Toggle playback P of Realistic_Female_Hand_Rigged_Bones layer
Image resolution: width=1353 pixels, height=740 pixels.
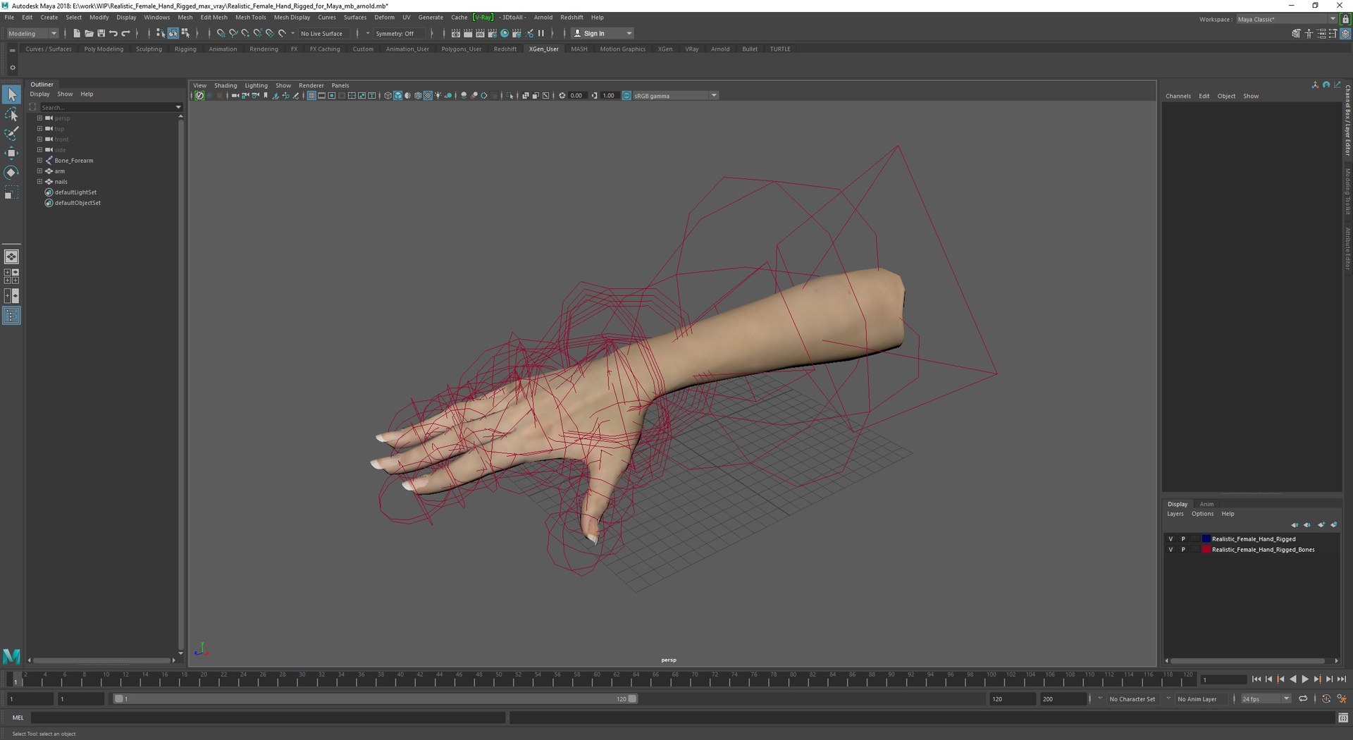click(1183, 550)
